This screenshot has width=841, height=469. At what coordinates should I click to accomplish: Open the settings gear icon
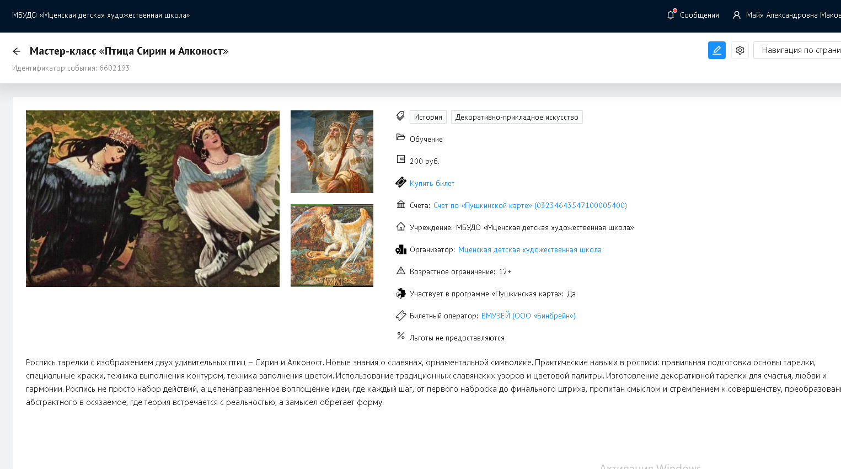click(740, 50)
